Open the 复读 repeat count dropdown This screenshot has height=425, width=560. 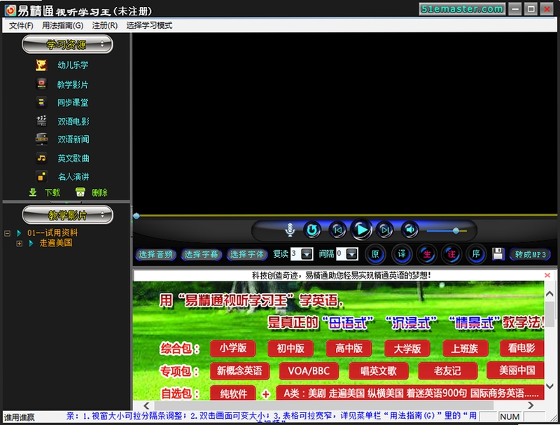coord(307,254)
